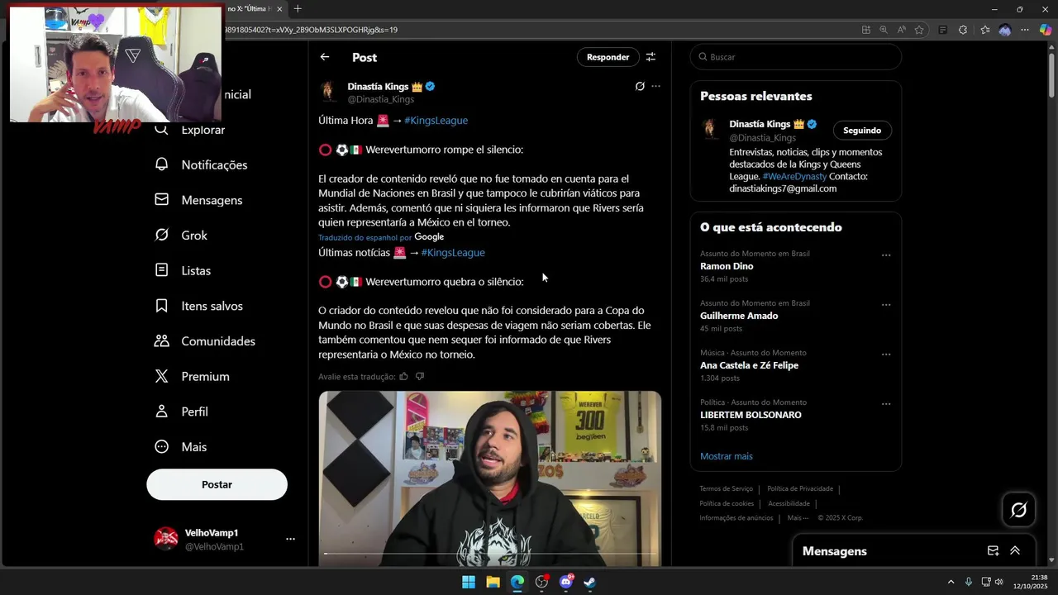
Task: Open the Edge reading list icon
Action: pyautogui.click(x=943, y=30)
